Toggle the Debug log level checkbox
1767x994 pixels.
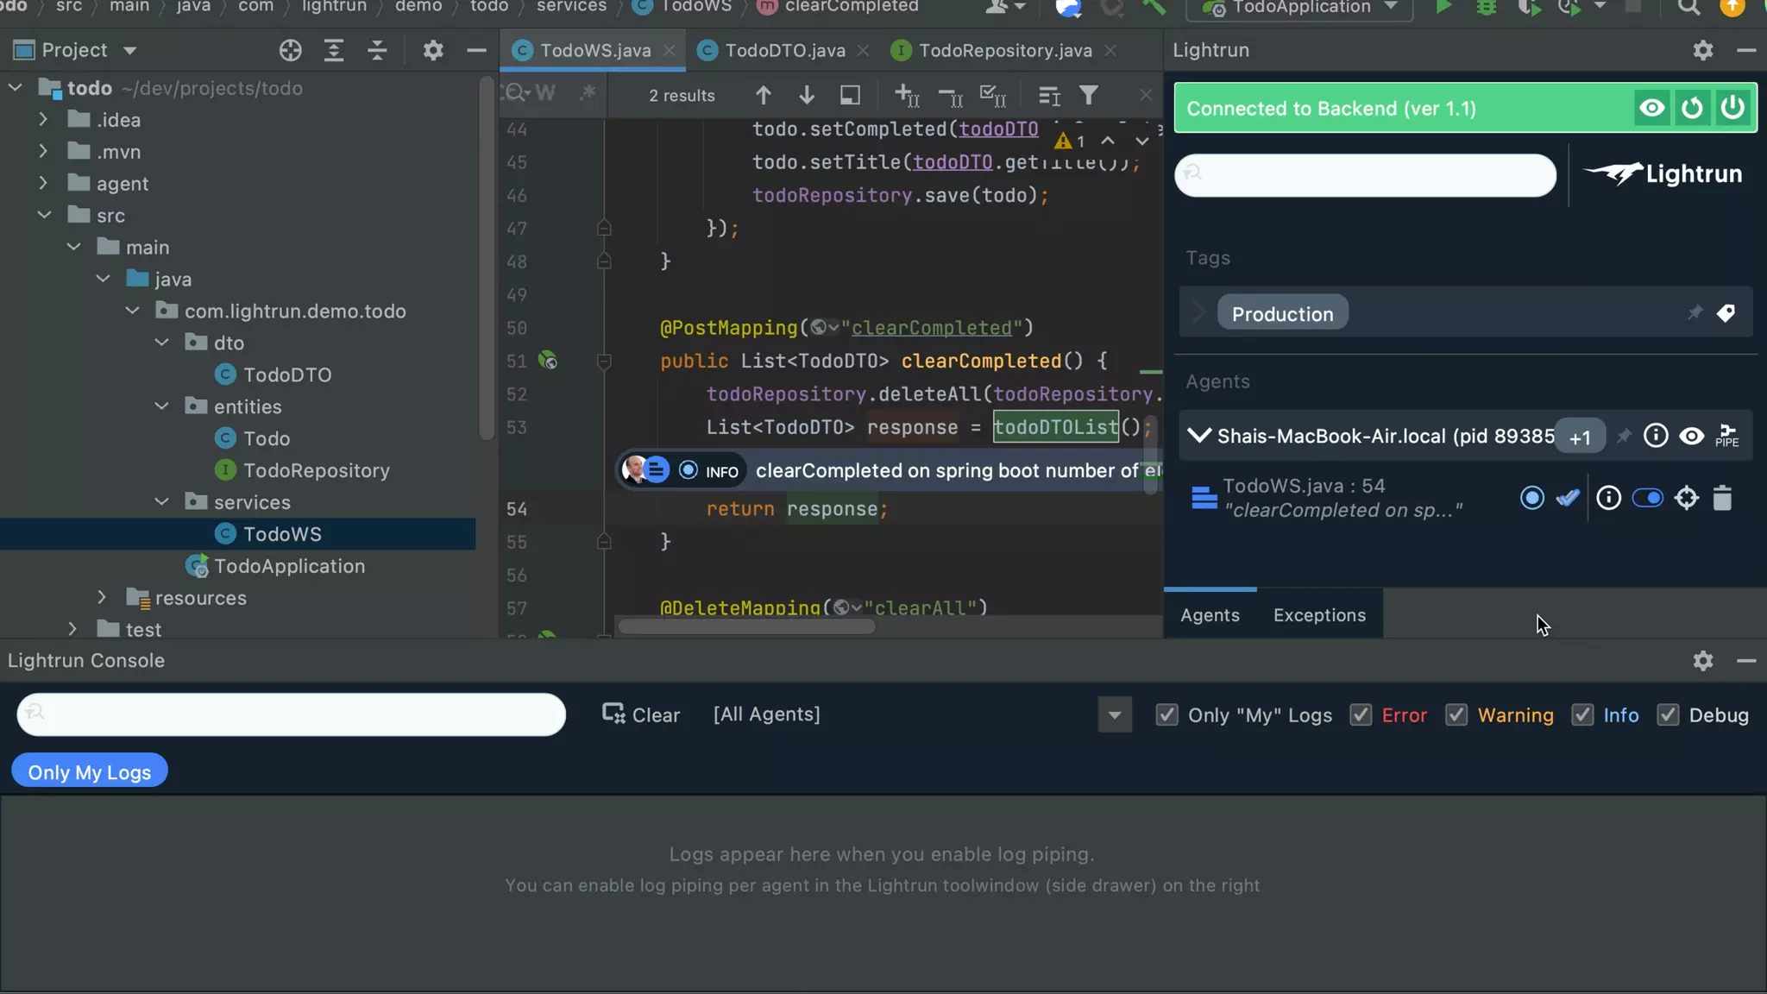(1668, 714)
